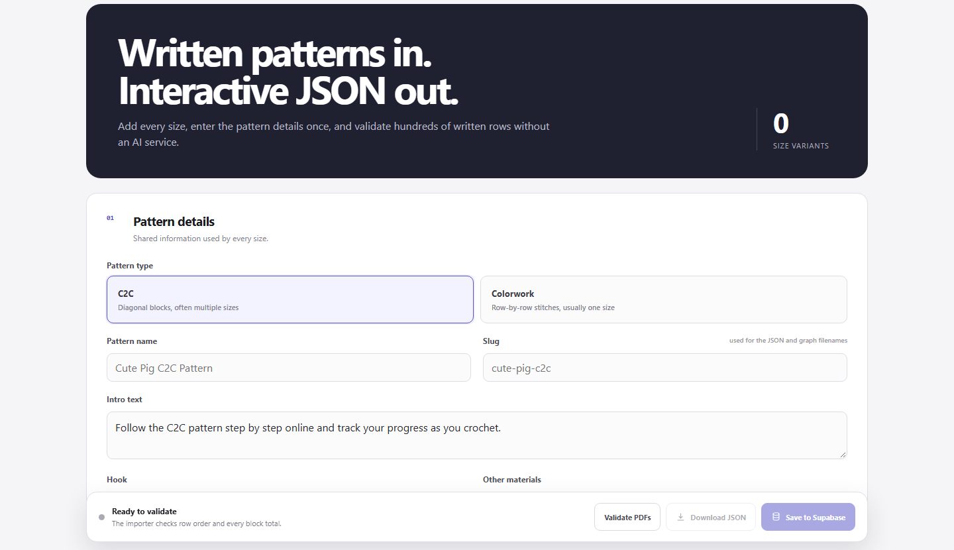Click the Download JSON button

point(711,517)
